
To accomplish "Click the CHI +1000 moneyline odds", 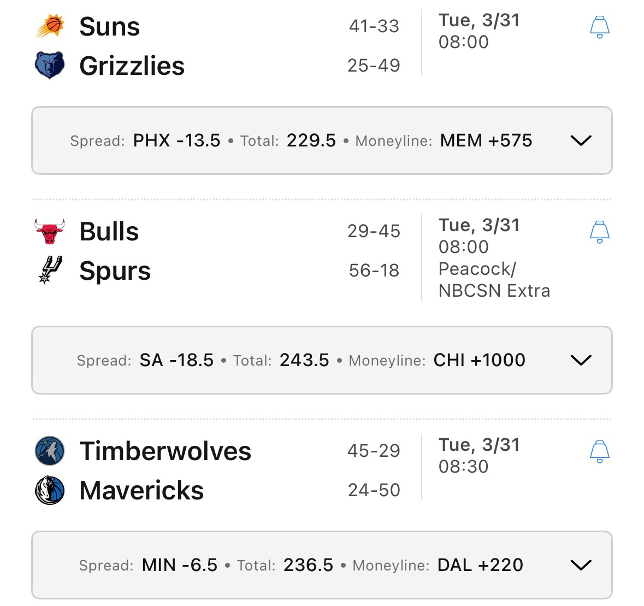I will pos(478,360).
